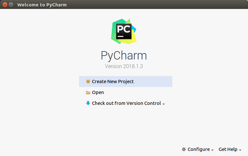This screenshot has height=156, width=248.
Task: Expand the Configure dropdown arrow
Action: (x=212, y=150)
